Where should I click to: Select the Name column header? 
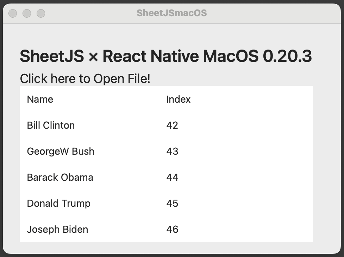click(x=39, y=99)
